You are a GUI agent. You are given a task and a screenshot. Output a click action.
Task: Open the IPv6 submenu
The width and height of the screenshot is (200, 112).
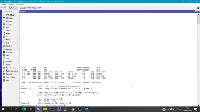click(7, 43)
